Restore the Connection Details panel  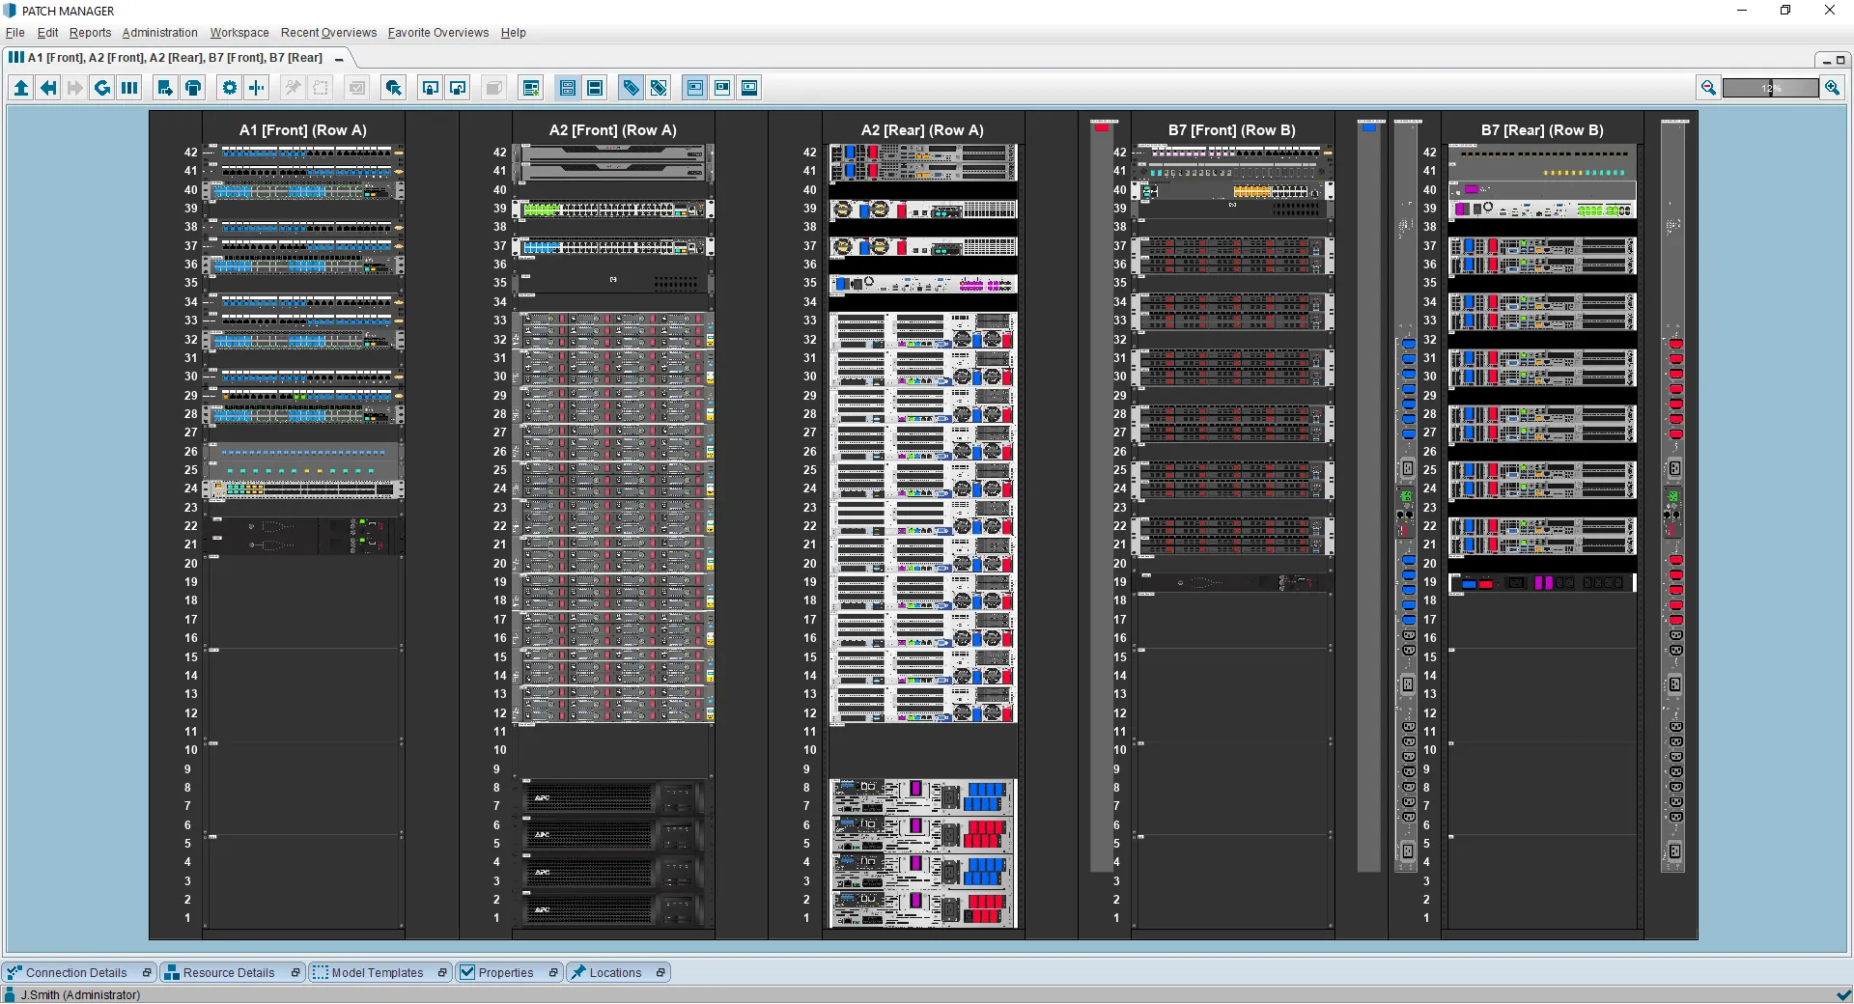(x=146, y=972)
